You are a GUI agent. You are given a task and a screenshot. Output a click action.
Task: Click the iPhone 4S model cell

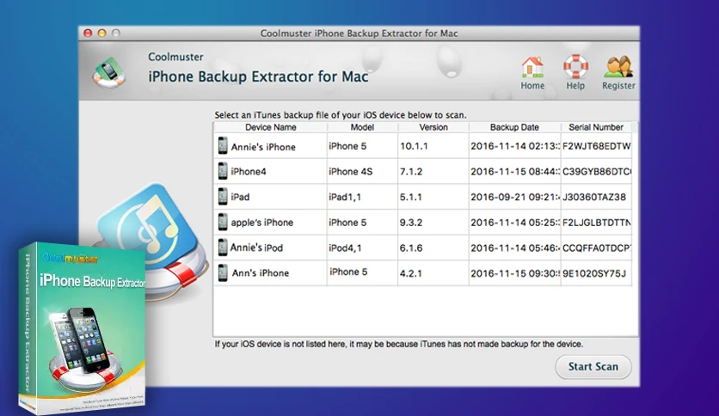pos(362,171)
